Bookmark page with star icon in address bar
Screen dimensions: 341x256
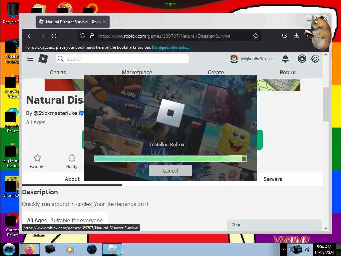pos(255,36)
